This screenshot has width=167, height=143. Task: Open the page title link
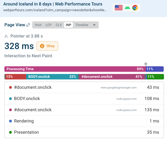53,4
